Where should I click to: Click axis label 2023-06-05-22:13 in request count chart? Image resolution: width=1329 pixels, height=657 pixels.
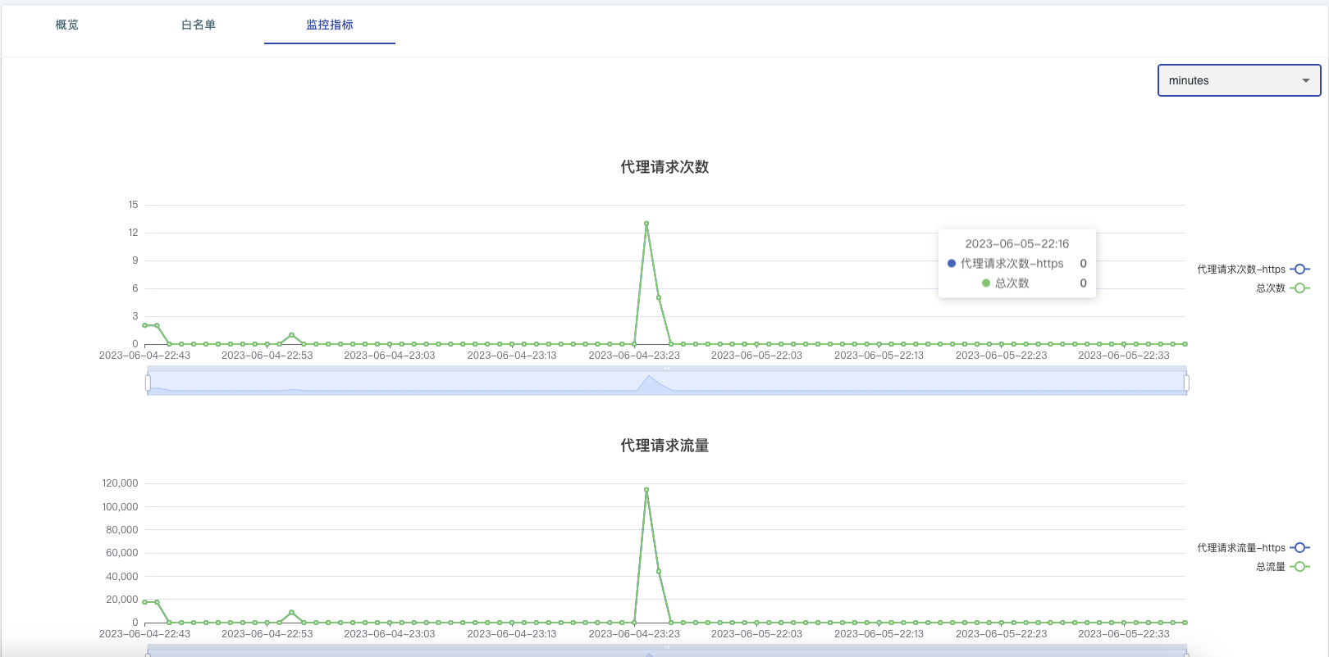pos(879,355)
